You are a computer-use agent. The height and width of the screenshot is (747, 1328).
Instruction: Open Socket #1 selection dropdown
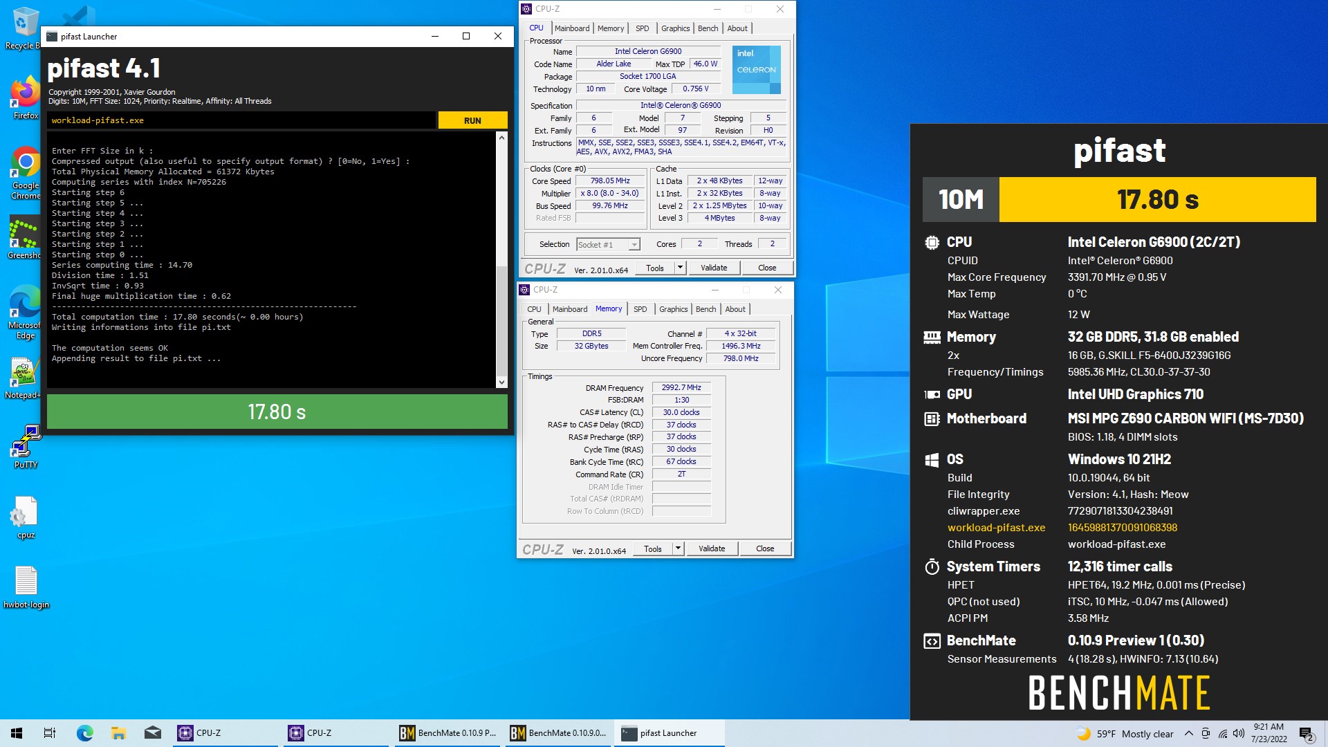[x=609, y=244]
